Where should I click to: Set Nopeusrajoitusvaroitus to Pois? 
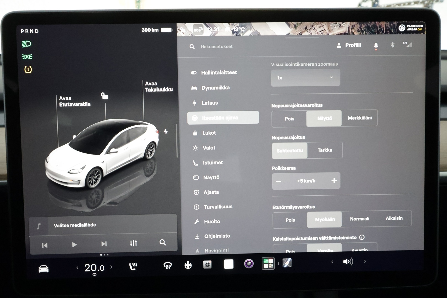pos(289,119)
